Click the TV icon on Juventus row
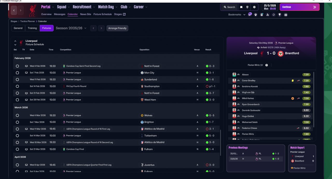Image resolution: width=332 pixels, height=179 pixels. 26,165
